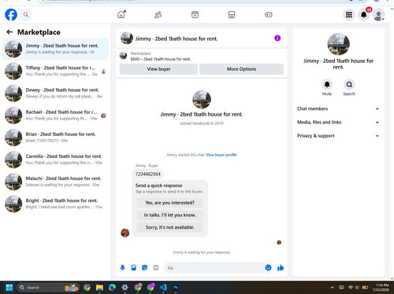Open Settings gear from taskbar
This screenshot has width=394, height=294.
point(125,288)
